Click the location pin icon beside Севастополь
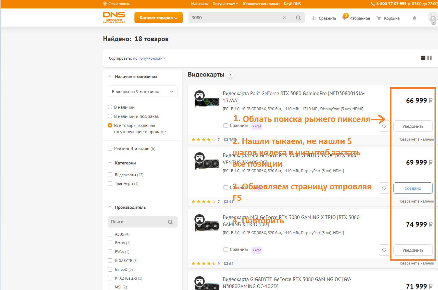The image size is (438, 290). (105, 4)
